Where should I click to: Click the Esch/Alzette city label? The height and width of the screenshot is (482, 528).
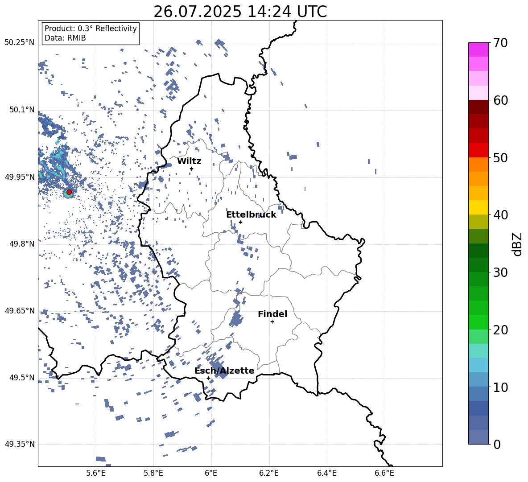click(224, 371)
